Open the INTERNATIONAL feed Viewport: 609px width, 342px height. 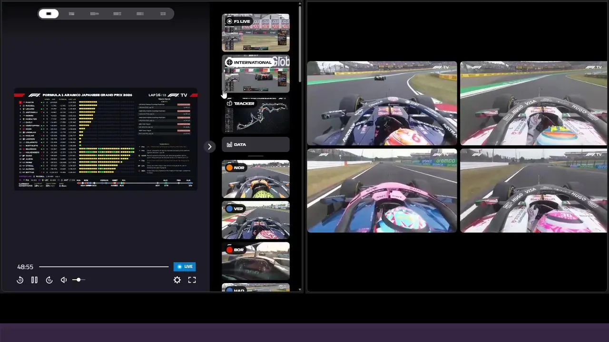click(x=255, y=74)
